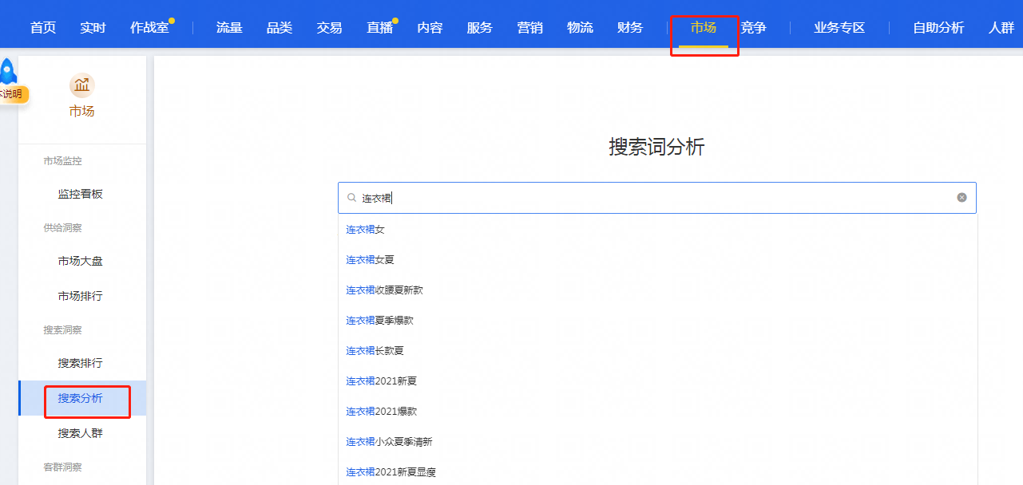Image resolution: width=1023 pixels, height=485 pixels.
Task: Open the 竞争 section in the top navigation
Action: click(753, 26)
